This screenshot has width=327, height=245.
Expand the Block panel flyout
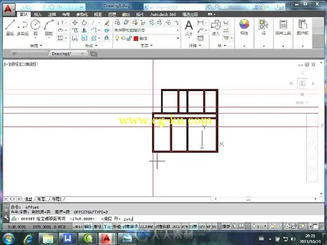point(222,45)
